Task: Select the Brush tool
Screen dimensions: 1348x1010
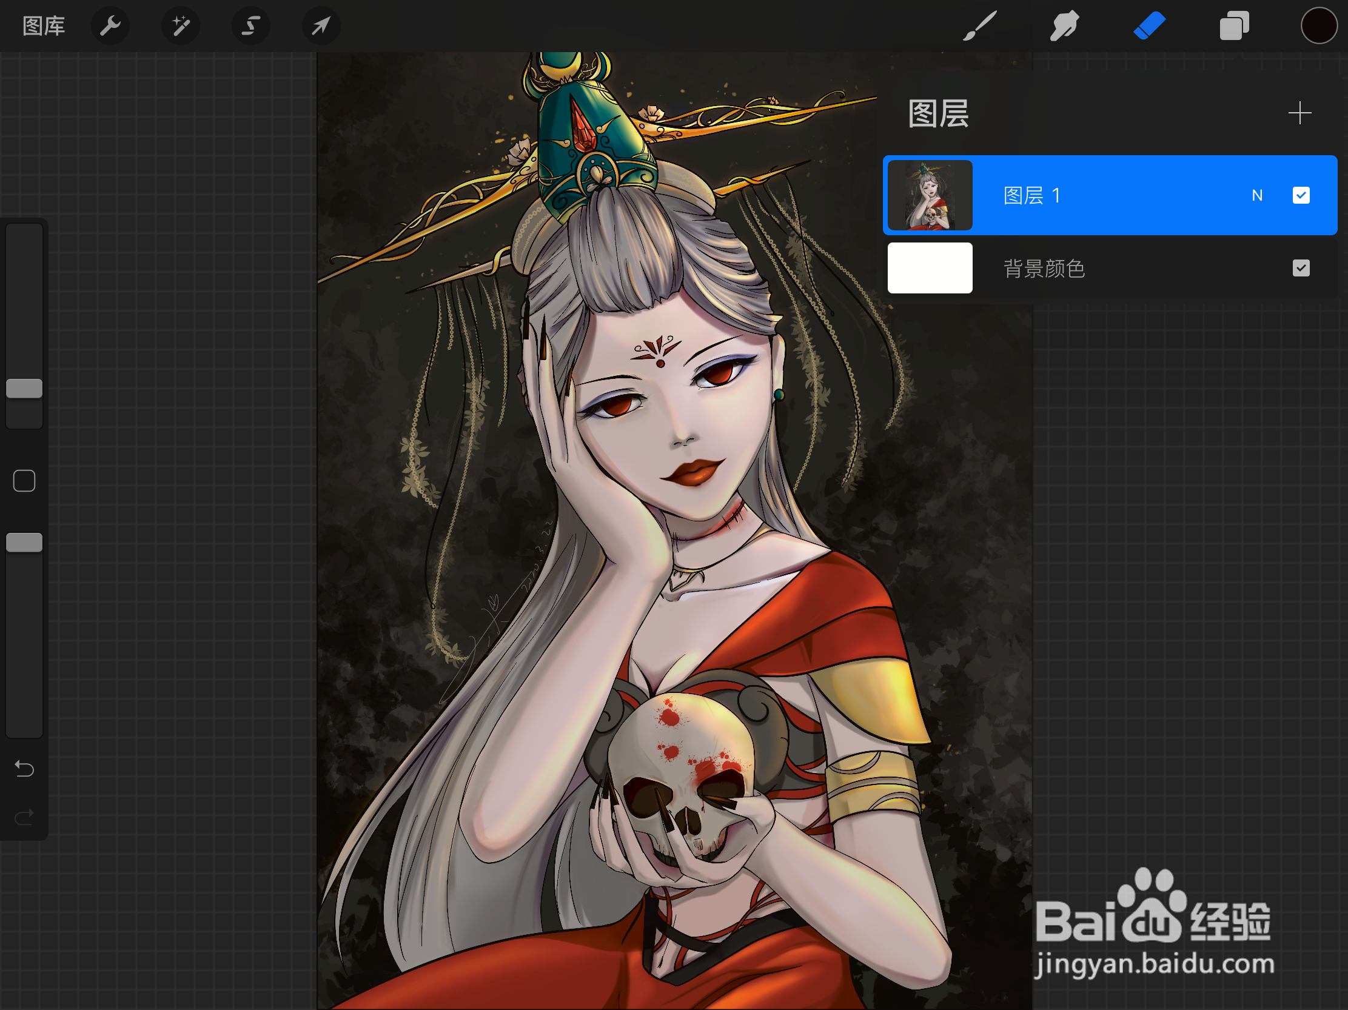Action: (x=979, y=26)
